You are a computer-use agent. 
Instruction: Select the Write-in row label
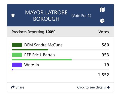tap(32, 65)
